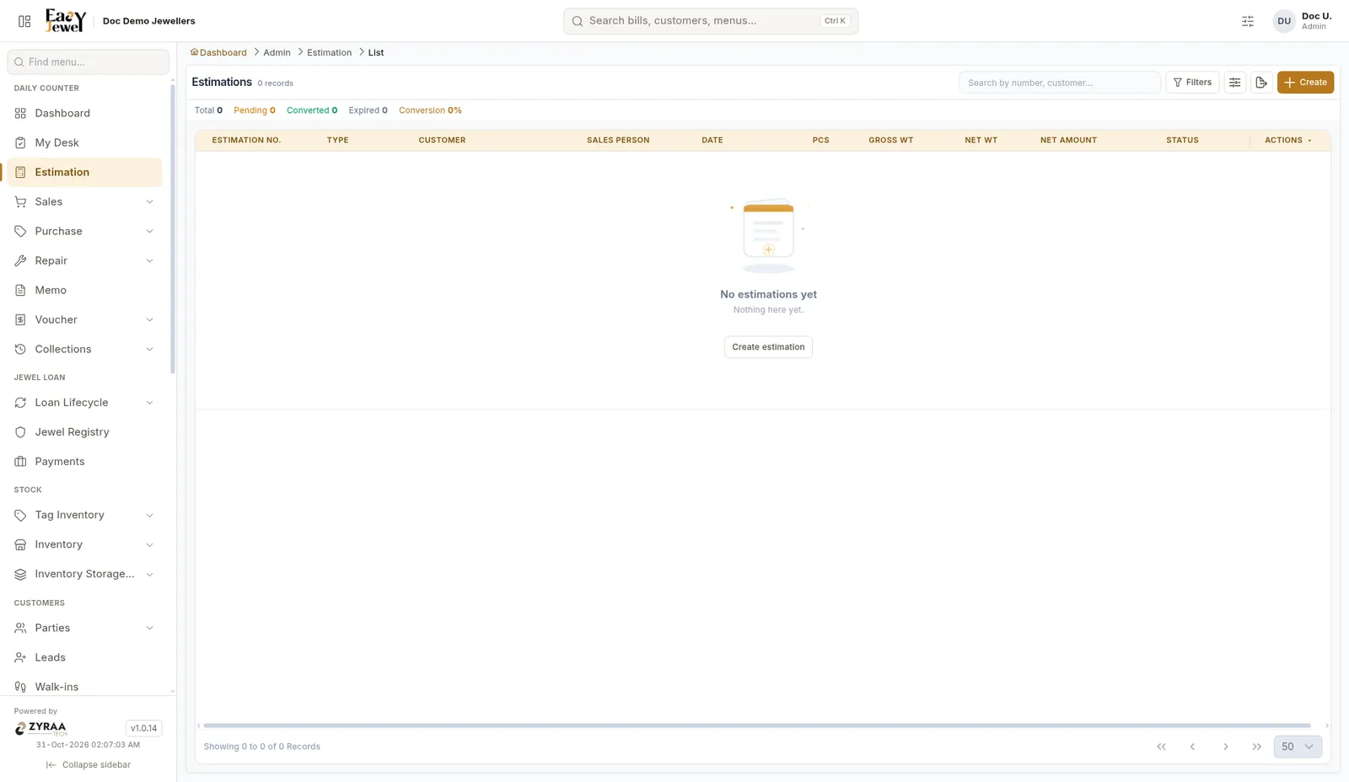Open My Desk in the sidebar

click(84, 142)
